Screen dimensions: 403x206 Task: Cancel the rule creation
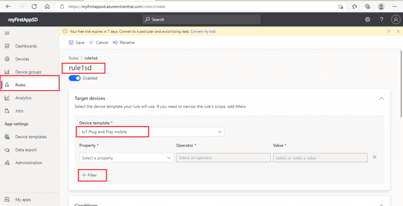99,42
